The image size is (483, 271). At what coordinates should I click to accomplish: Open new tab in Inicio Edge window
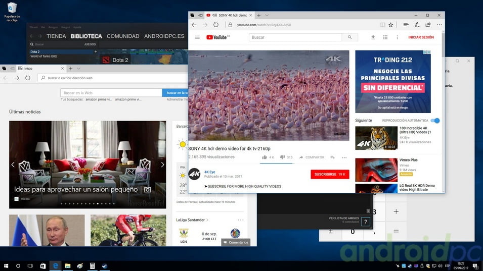pyautogui.click(x=70, y=69)
